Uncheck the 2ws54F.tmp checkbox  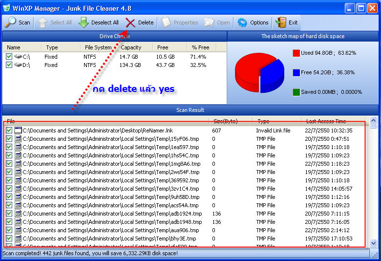pos(9,172)
